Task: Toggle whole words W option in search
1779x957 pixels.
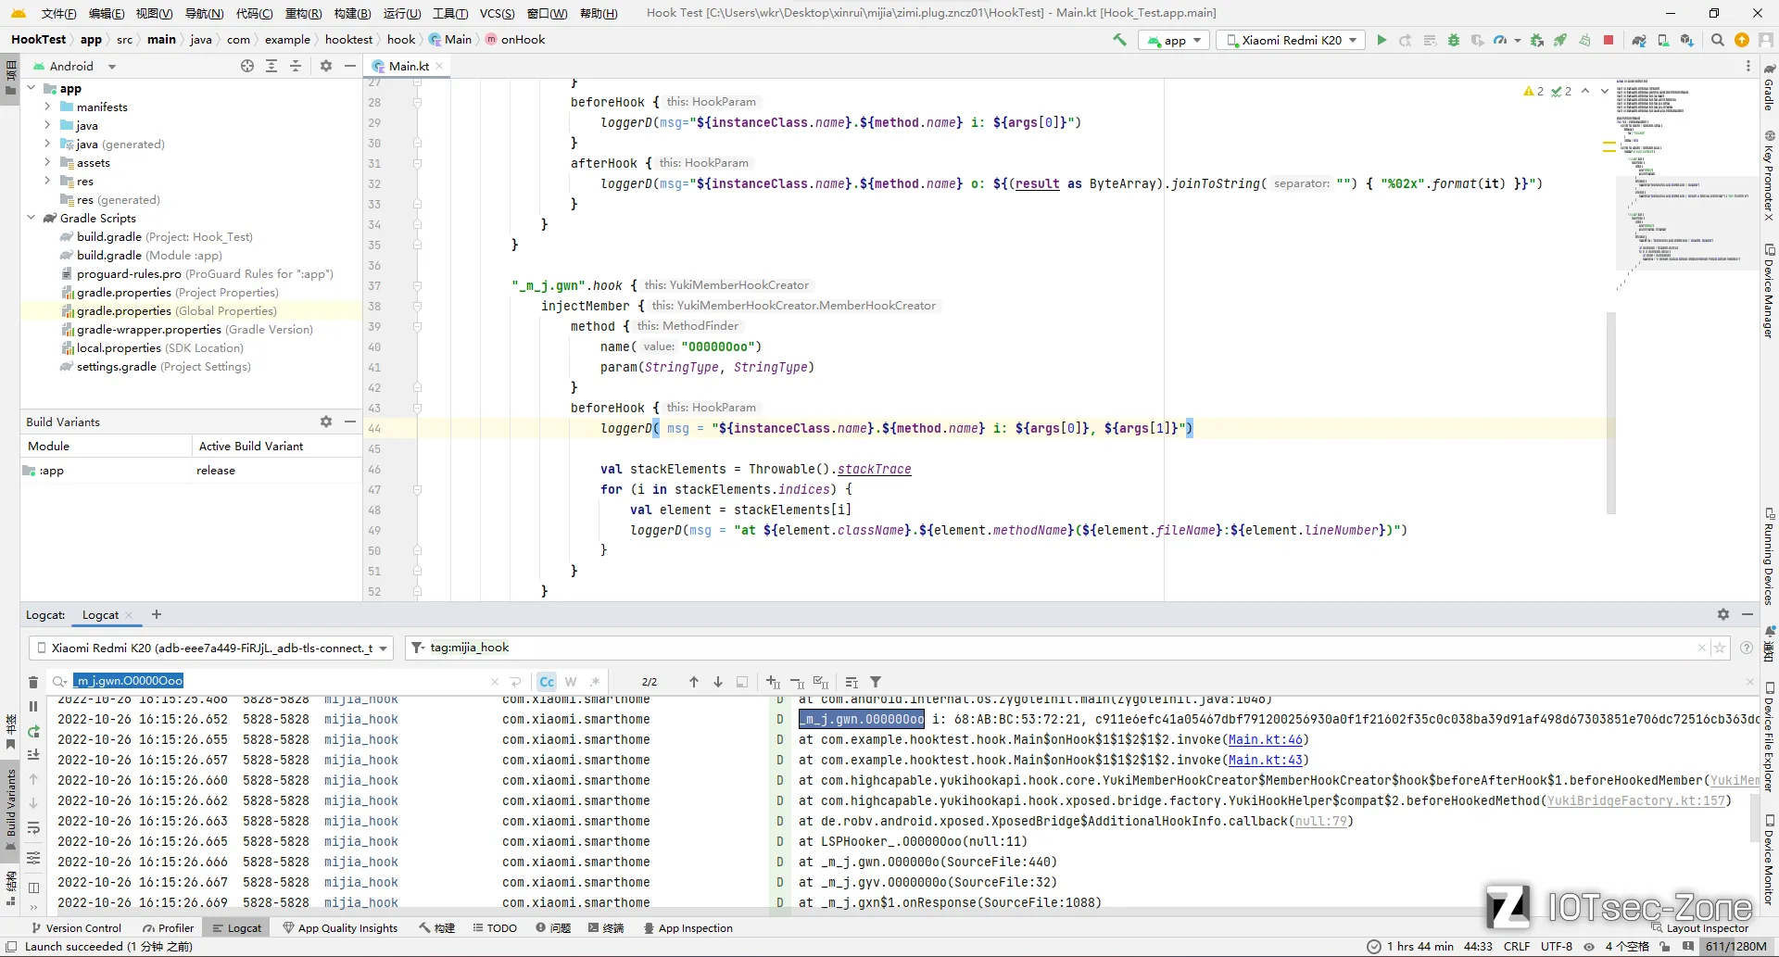Action: [x=571, y=682]
